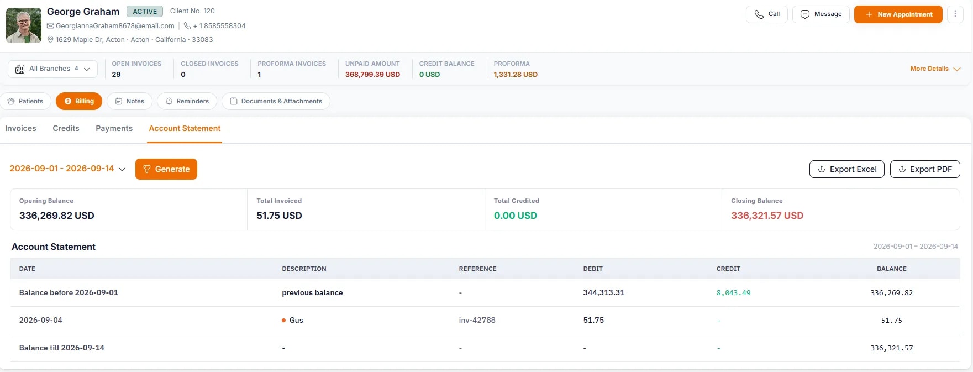Open the All Branches dropdown
The height and width of the screenshot is (372, 973).
click(52, 69)
